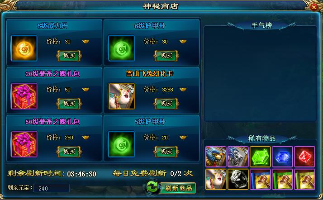Select the blue gem in 稀有物品

[282, 157]
